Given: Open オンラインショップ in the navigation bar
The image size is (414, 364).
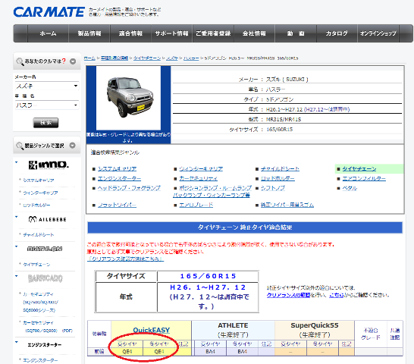Looking at the screenshot, I should coord(378,33).
